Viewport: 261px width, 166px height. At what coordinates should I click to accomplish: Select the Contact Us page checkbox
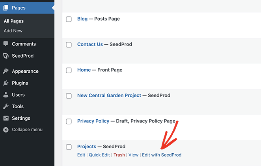pyautogui.click(x=69, y=45)
